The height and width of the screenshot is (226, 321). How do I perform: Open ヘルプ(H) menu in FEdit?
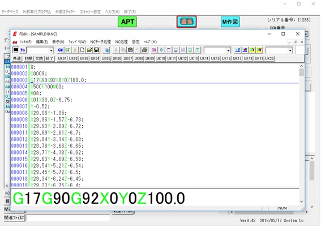150,42
